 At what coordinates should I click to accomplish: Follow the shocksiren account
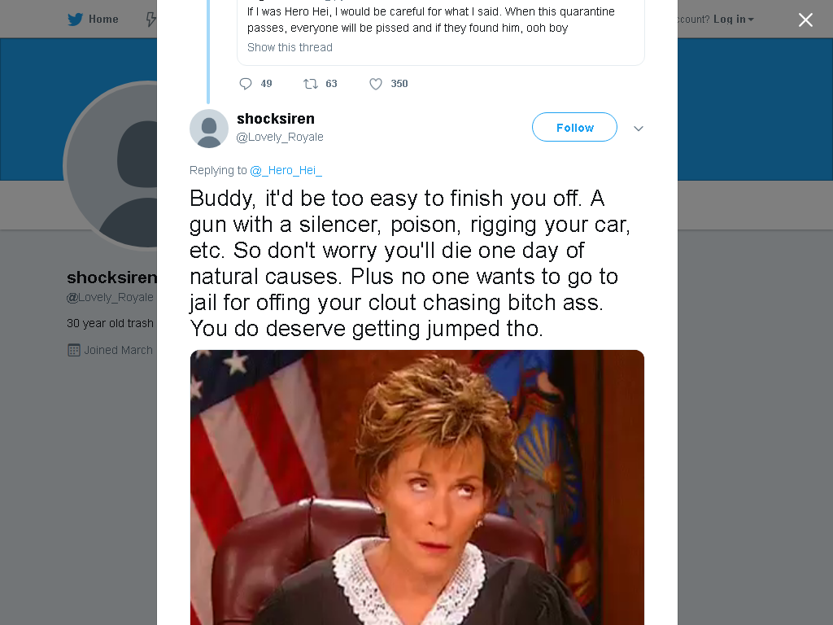pyautogui.click(x=574, y=127)
